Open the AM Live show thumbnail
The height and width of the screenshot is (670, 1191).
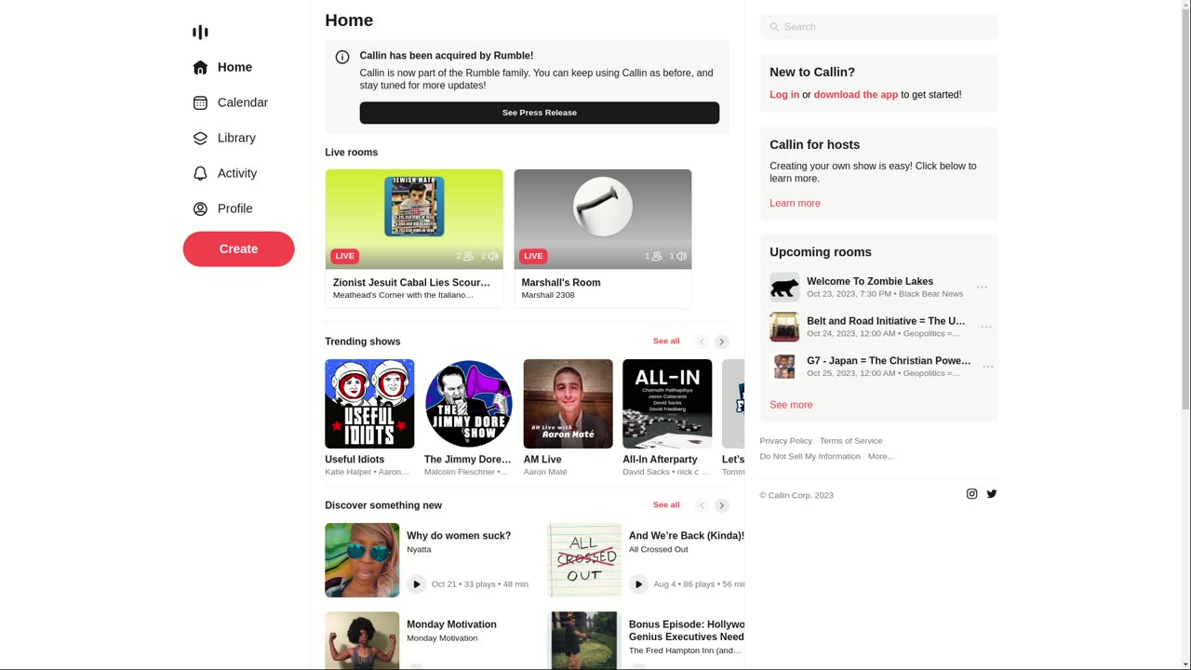(x=568, y=404)
